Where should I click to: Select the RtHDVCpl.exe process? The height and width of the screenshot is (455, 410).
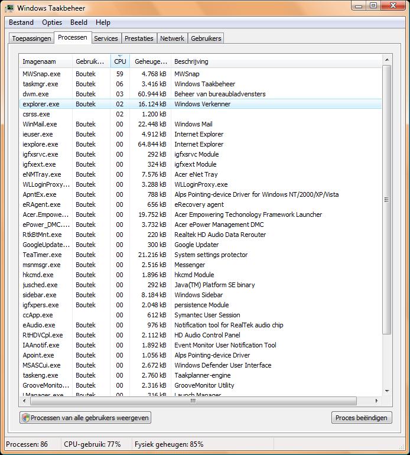tap(200, 335)
